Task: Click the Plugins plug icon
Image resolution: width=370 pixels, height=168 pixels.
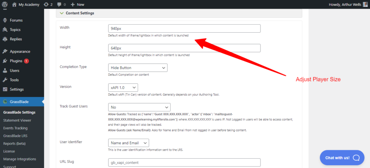Action: pyautogui.click(x=5, y=61)
